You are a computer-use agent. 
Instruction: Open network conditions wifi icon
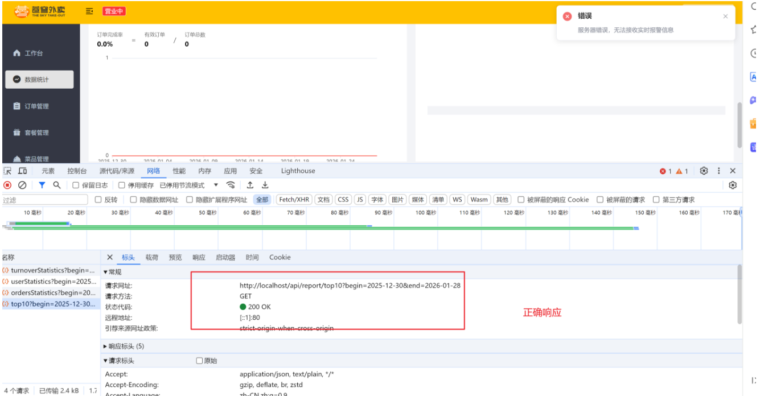coord(231,185)
